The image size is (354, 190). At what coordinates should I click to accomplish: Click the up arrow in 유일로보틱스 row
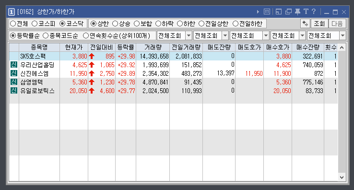(x=92, y=91)
